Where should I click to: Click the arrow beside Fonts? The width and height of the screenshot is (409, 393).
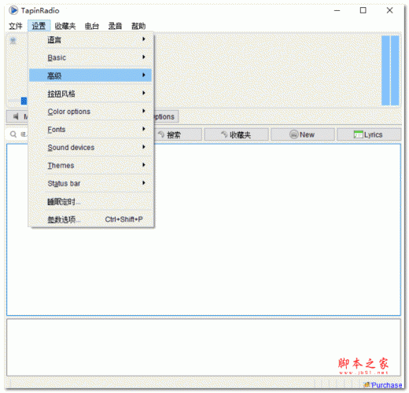[144, 129]
